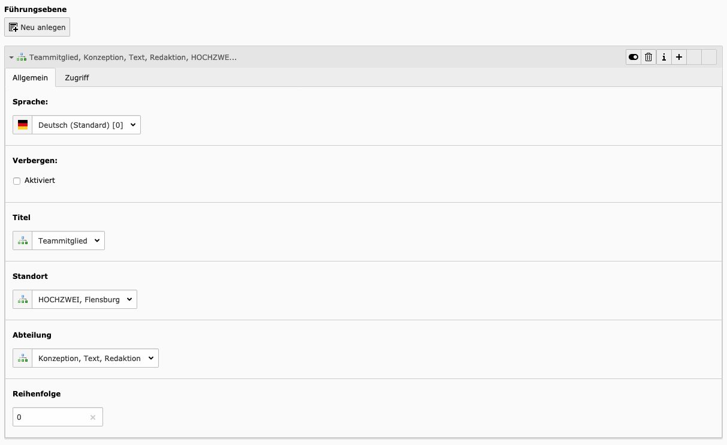
Task: Collapse the Teammitglied record with the arrow
Action: click(x=11, y=58)
